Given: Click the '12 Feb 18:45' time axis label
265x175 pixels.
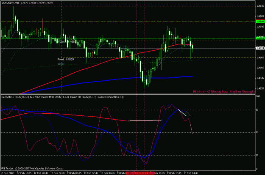Looking at the screenshot, I should 24,173.
